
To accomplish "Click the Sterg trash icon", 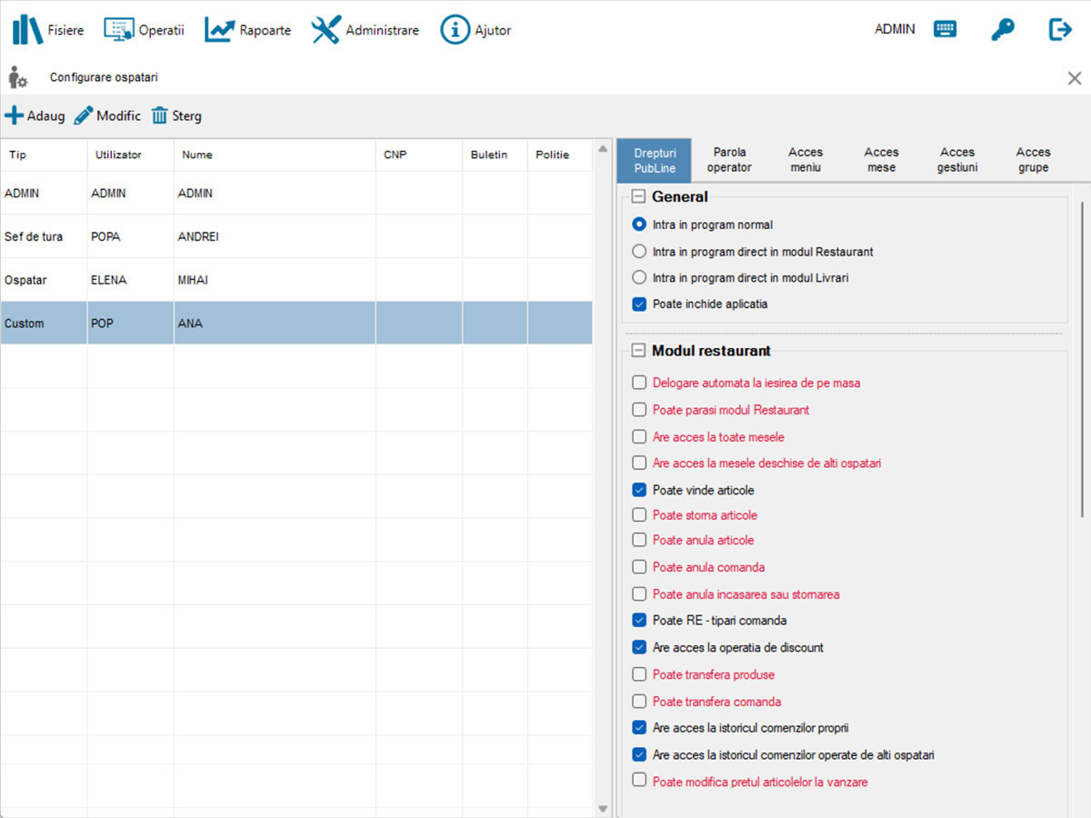I will [159, 115].
